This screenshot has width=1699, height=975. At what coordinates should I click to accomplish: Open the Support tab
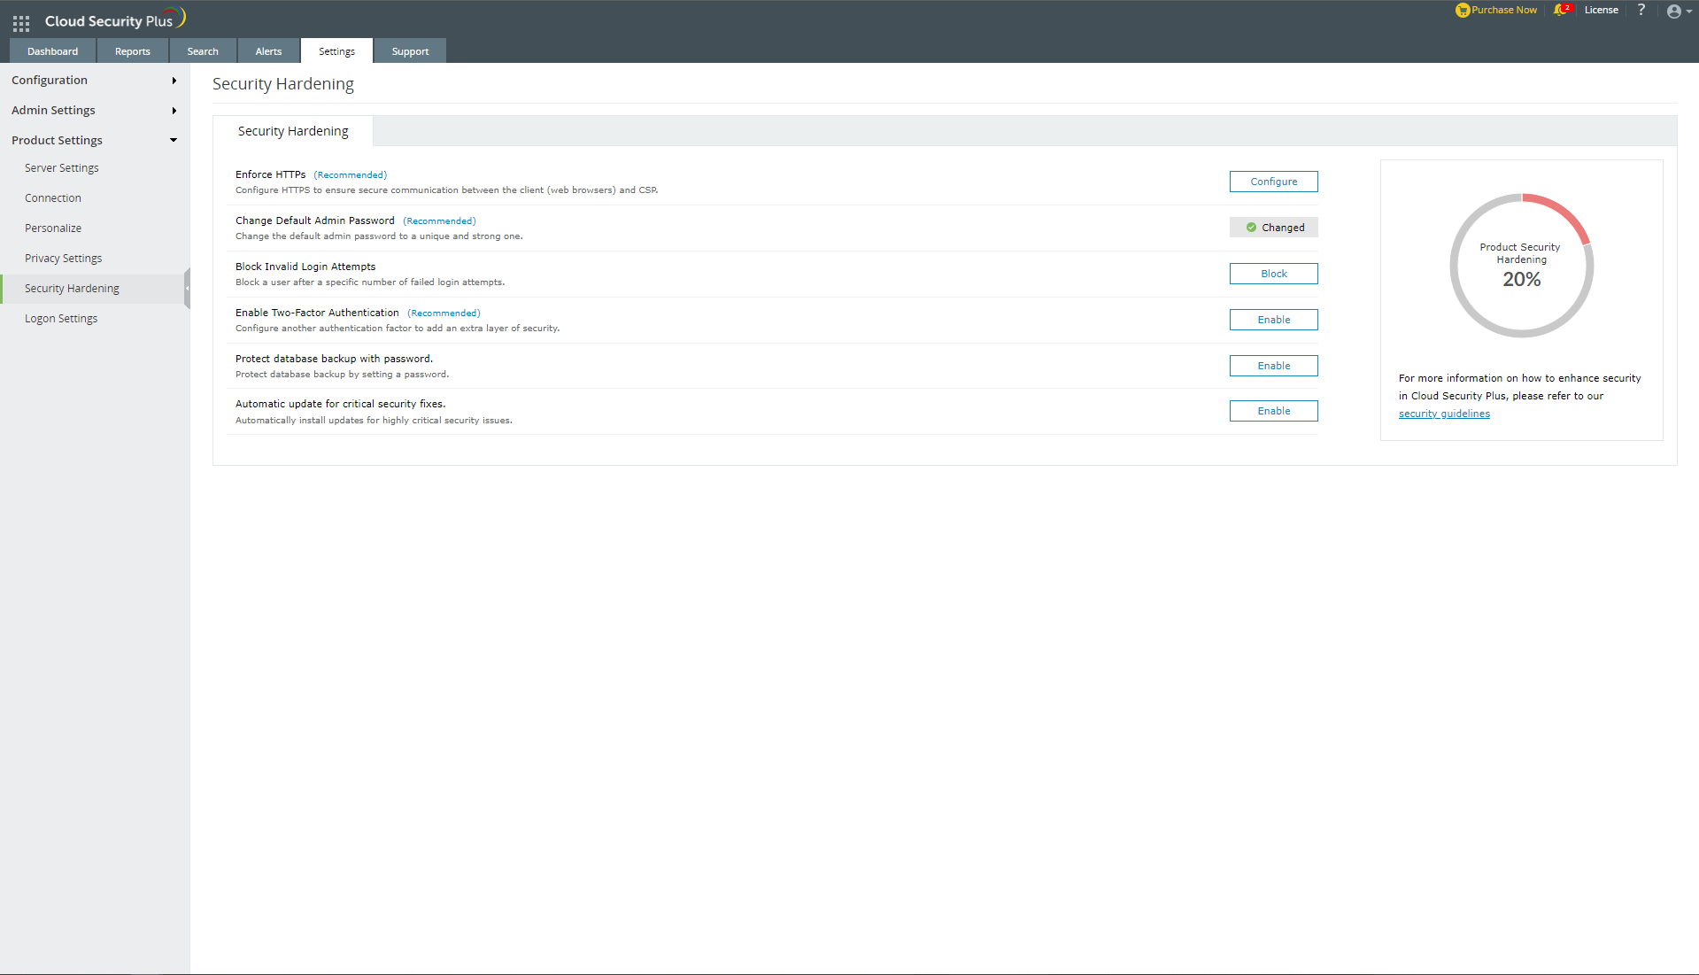pyautogui.click(x=410, y=51)
